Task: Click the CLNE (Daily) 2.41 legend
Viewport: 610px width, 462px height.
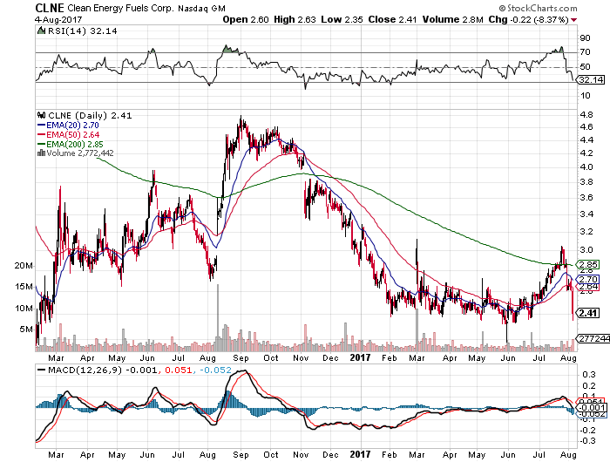Action: (x=90, y=116)
